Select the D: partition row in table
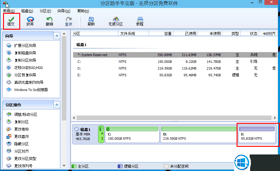This screenshot has width=280, height=171. tap(175, 68)
